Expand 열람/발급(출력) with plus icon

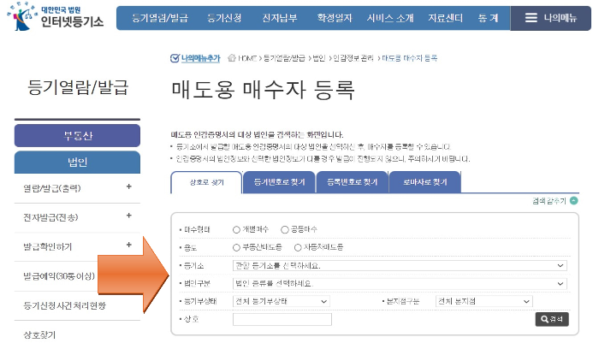pyautogui.click(x=128, y=186)
